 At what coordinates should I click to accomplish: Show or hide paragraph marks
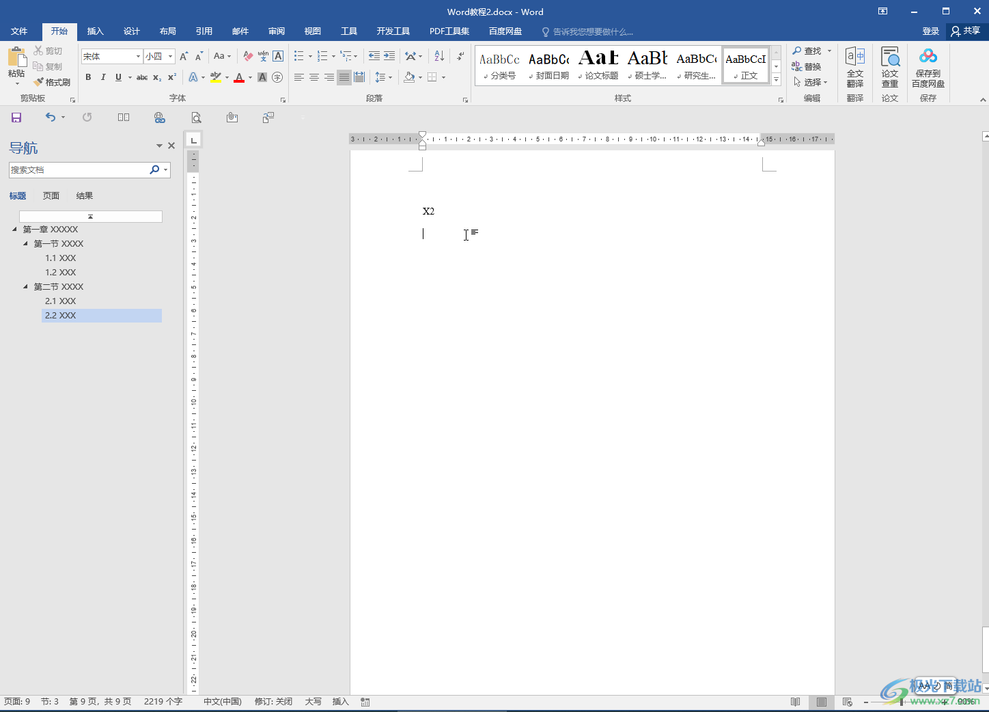460,56
